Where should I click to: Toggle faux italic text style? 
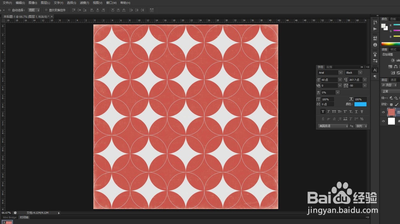[328, 112]
